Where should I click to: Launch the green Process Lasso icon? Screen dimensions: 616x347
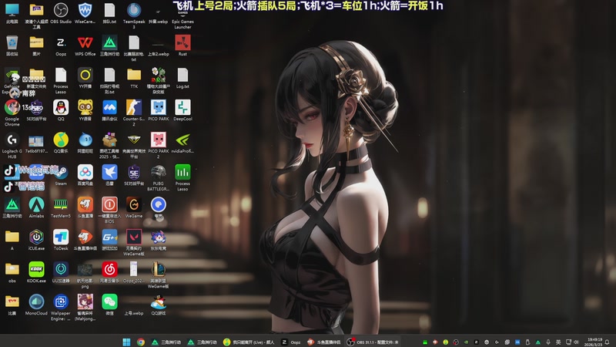pyautogui.click(x=182, y=178)
